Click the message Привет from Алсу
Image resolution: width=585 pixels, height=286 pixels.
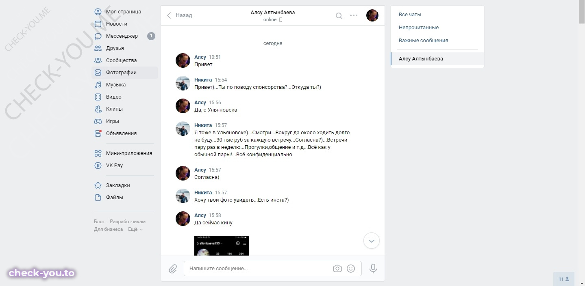(203, 65)
